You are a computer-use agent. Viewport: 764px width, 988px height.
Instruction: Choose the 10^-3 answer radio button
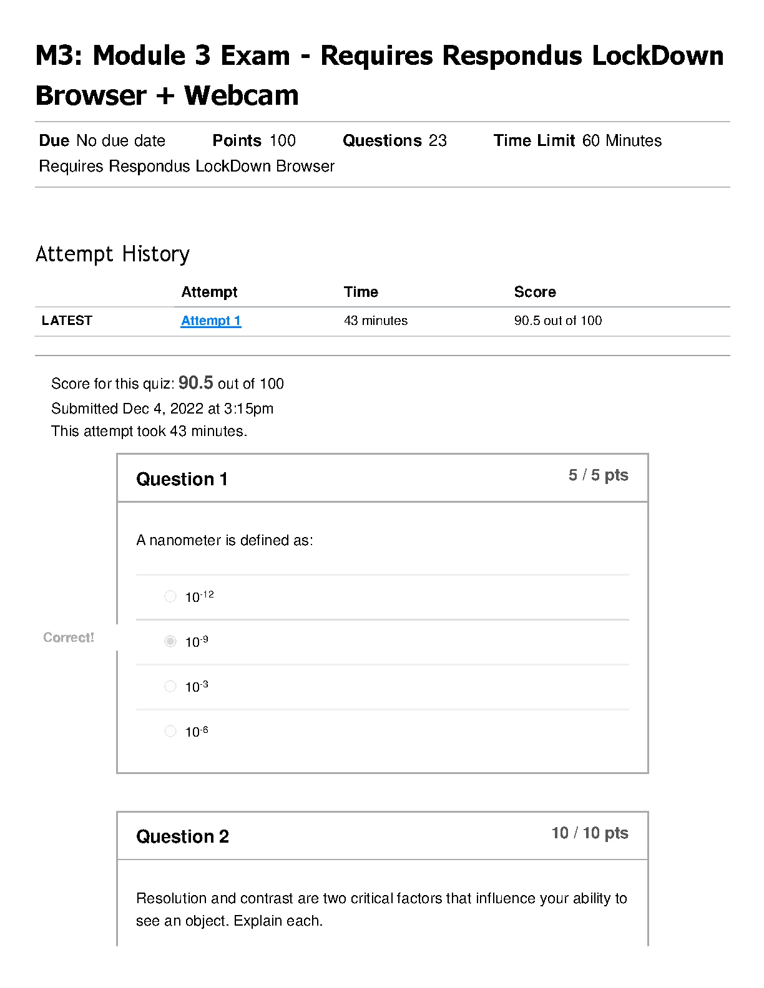pos(170,686)
